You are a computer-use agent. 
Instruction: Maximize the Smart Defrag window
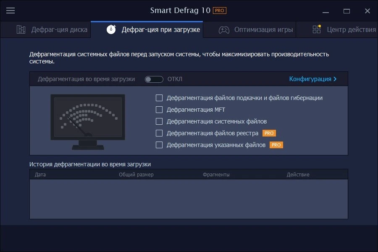tap(346, 11)
